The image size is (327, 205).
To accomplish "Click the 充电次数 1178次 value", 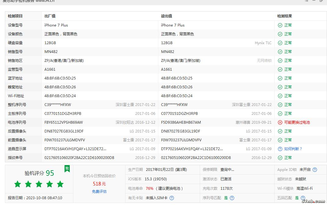I will click(227, 189).
